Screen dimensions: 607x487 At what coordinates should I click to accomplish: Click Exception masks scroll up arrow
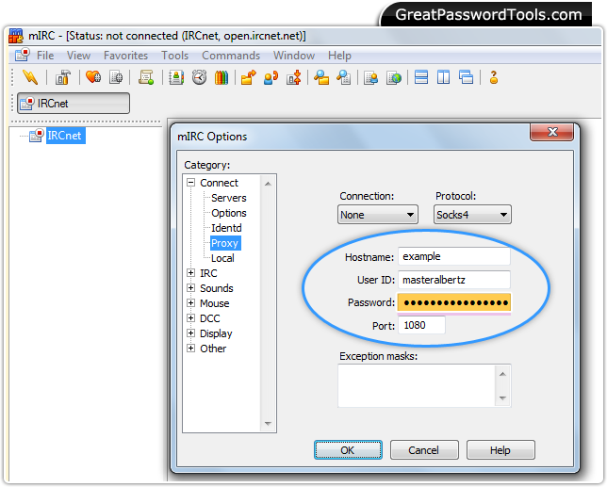(x=503, y=374)
